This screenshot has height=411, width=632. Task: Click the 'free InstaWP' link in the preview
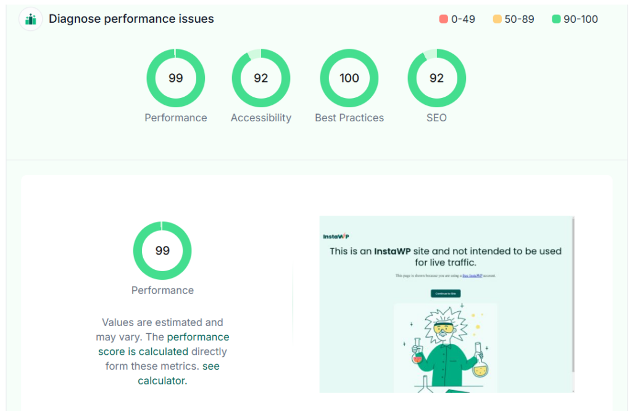472,275
